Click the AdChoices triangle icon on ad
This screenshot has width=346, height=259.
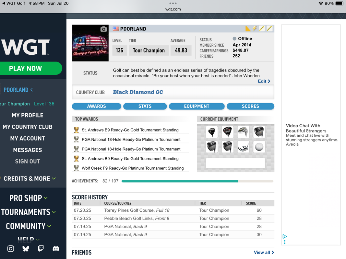(285, 237)
